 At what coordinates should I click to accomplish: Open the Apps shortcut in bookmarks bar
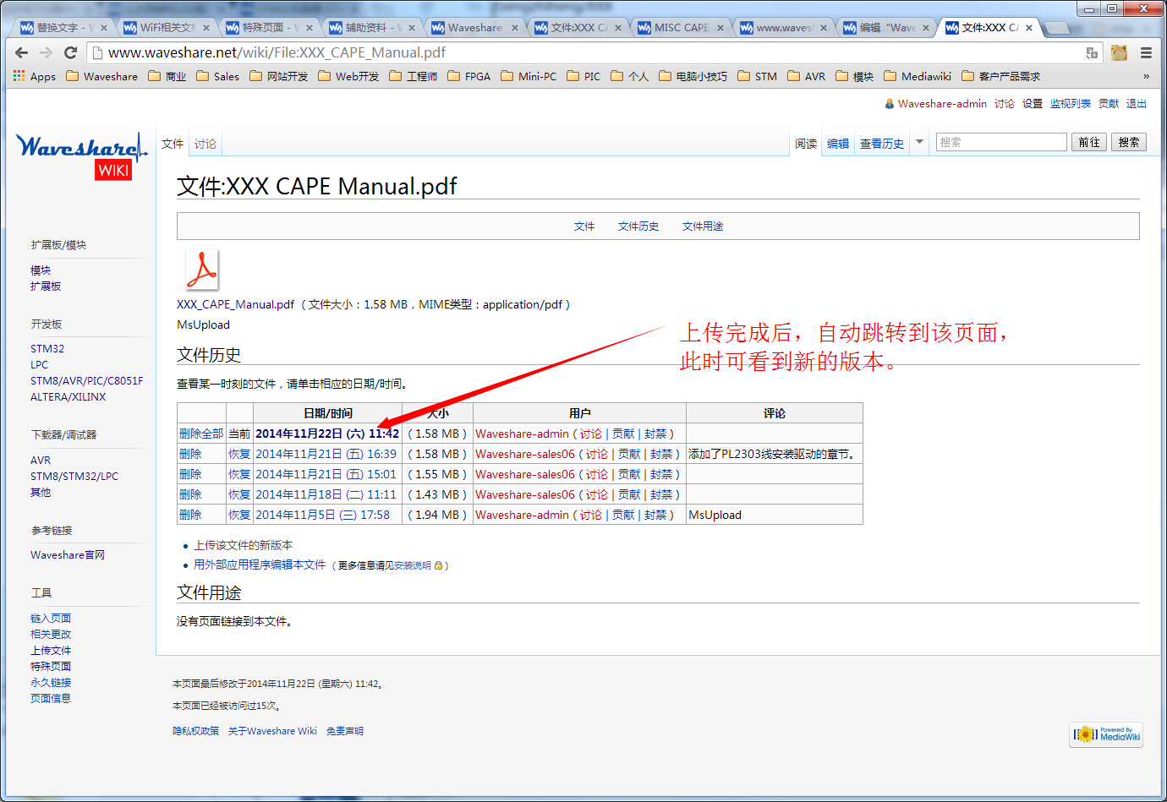[x=35, y=76]
